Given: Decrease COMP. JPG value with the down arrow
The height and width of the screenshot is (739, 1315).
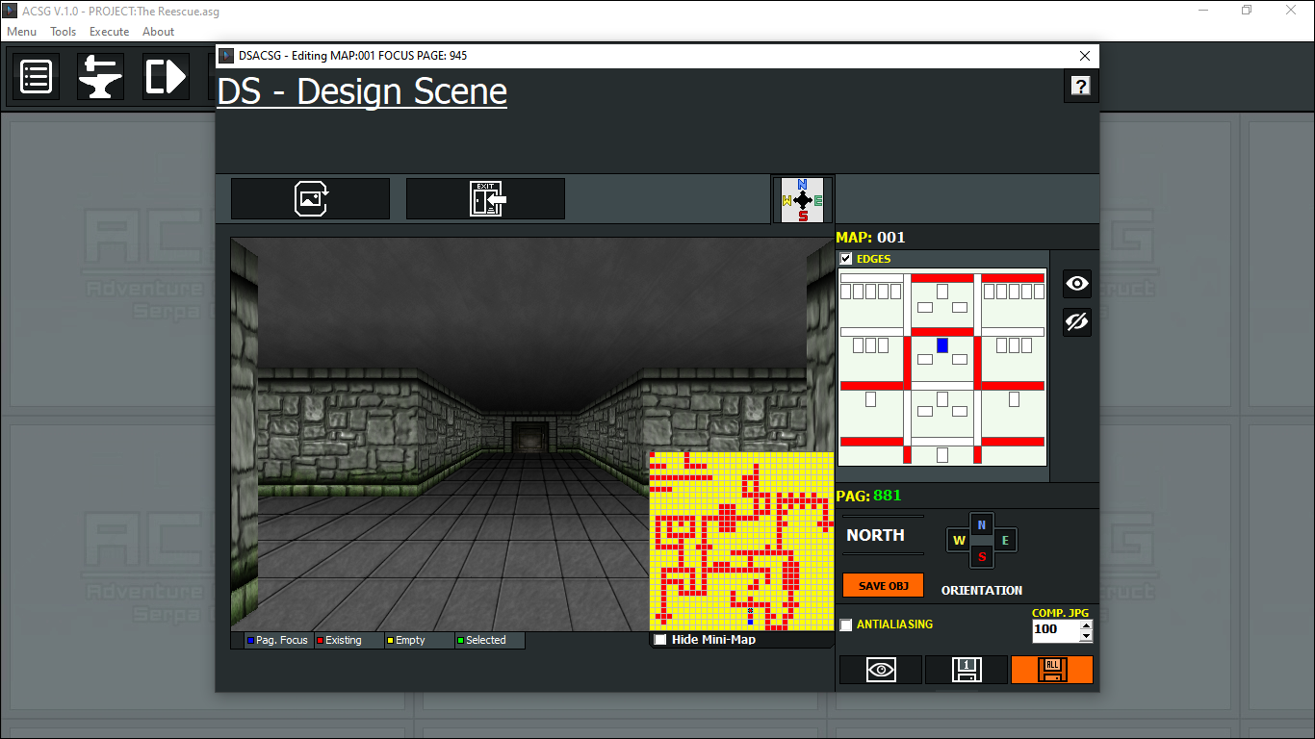Looking at the screenshot, I should pos(1086,635).
